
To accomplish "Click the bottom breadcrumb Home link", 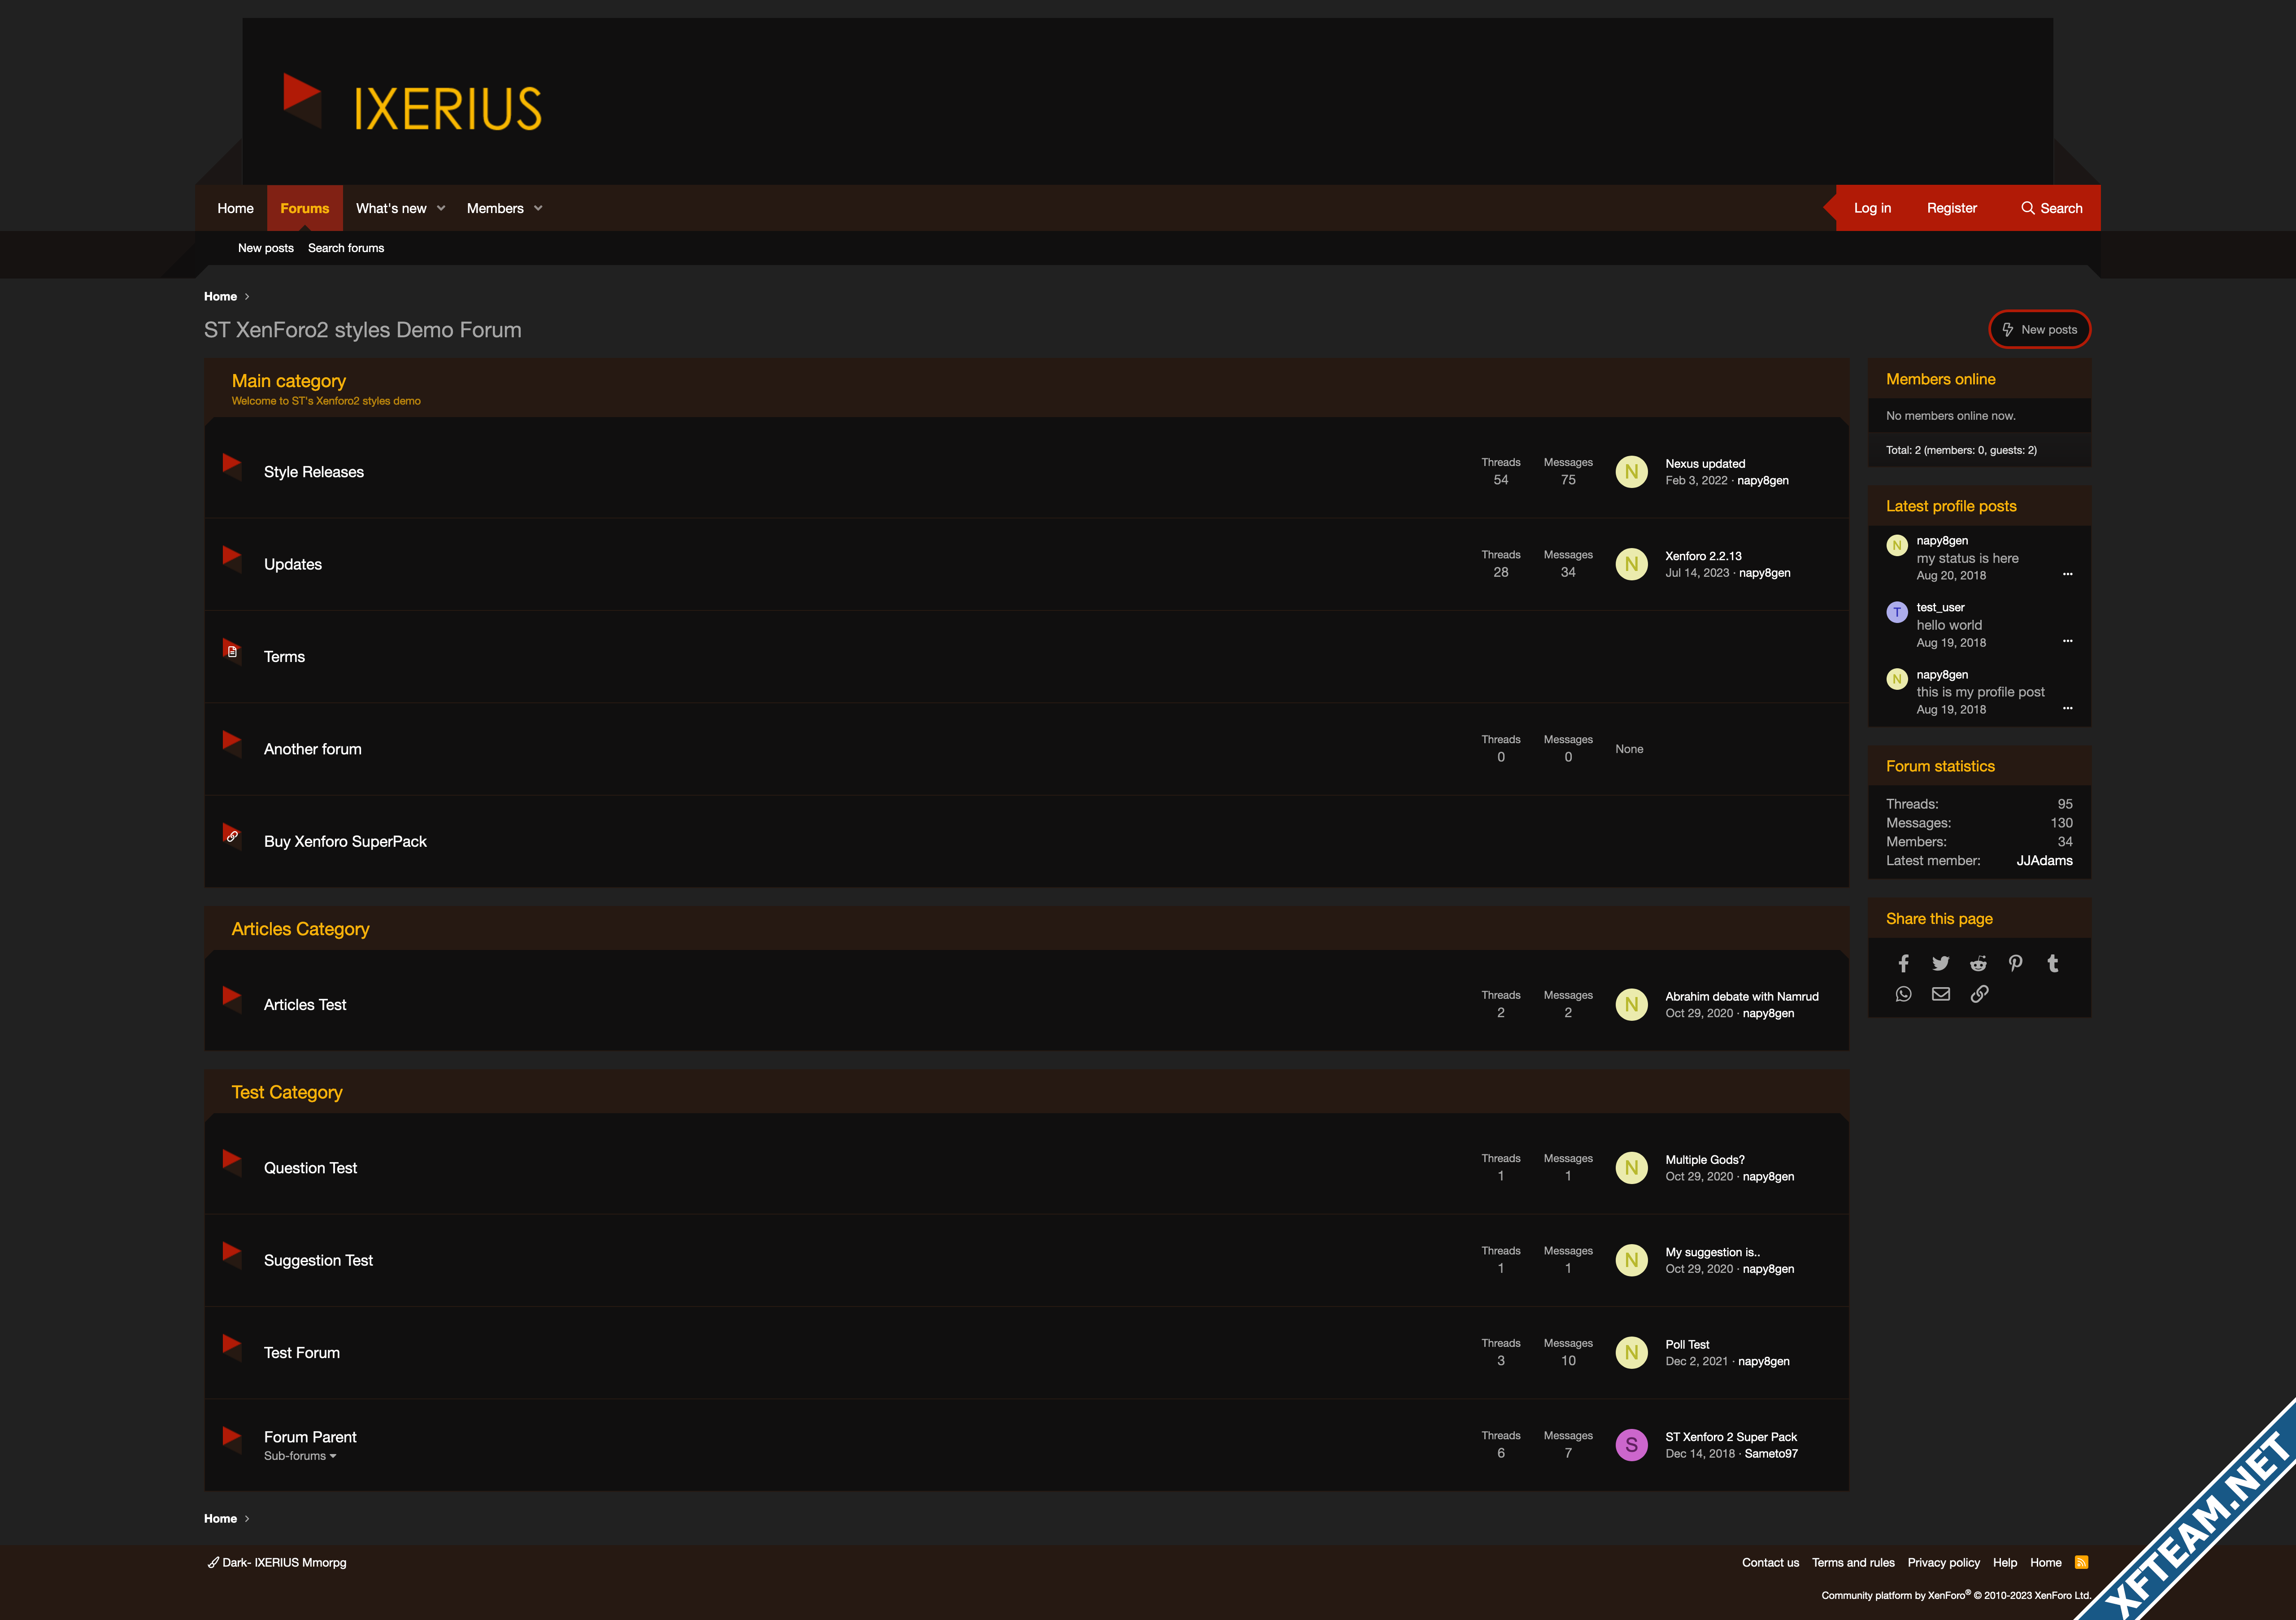I will [220, 1518].
